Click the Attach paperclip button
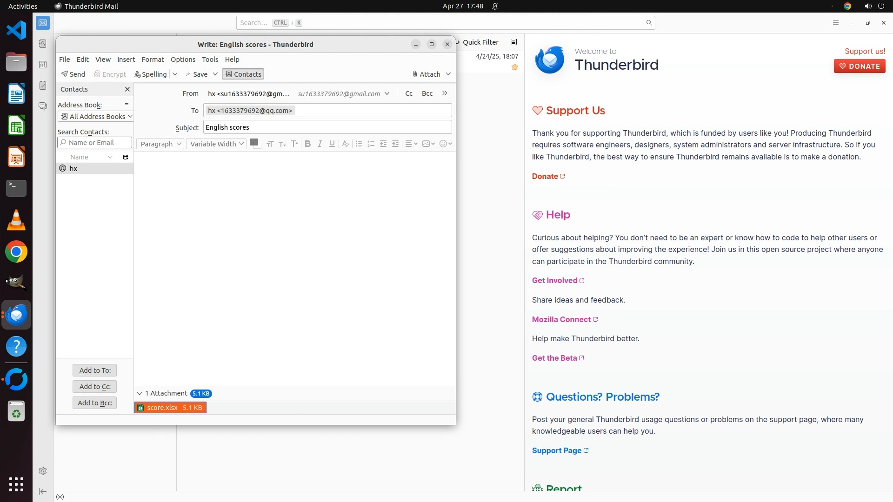This screenshot has height=502, width=893. click(426, 74)
